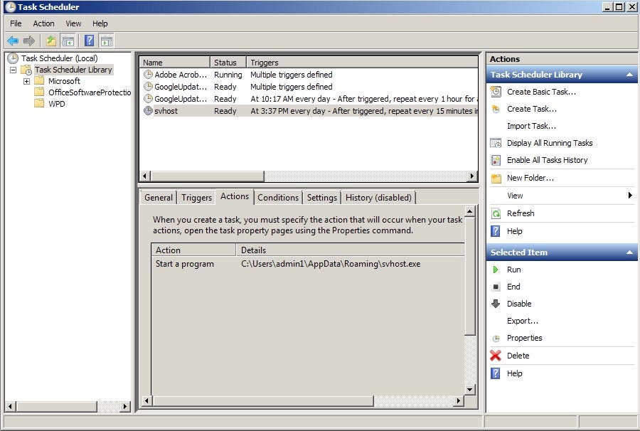Click the Back arrow toolbar icon

[13, 41]
